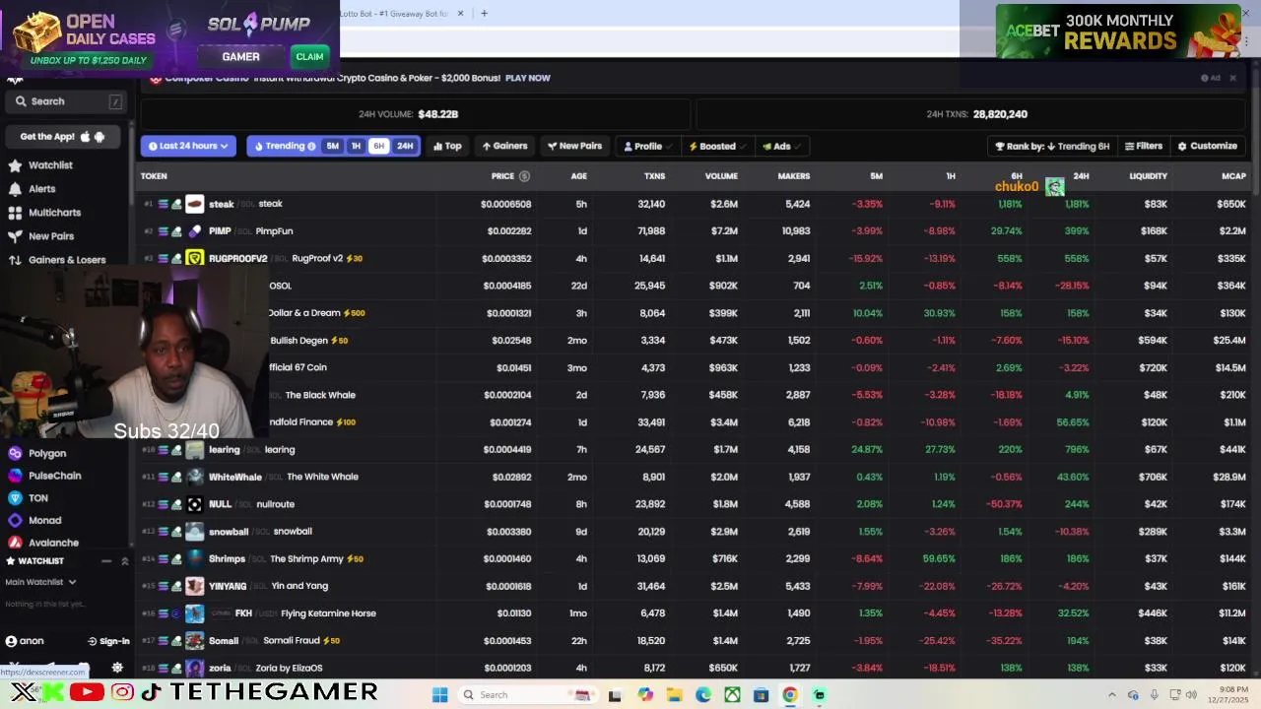Close the ad with the X button
This screenshot has width=1261, height=709.
point(1232,78)
